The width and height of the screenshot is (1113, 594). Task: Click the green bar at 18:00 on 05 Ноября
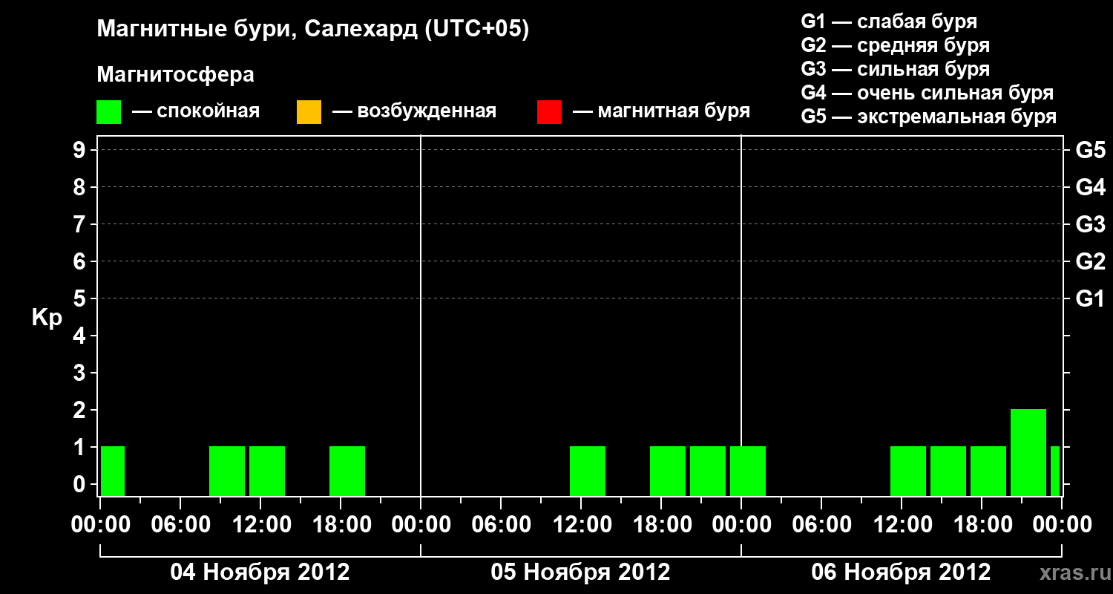(668, 471)
